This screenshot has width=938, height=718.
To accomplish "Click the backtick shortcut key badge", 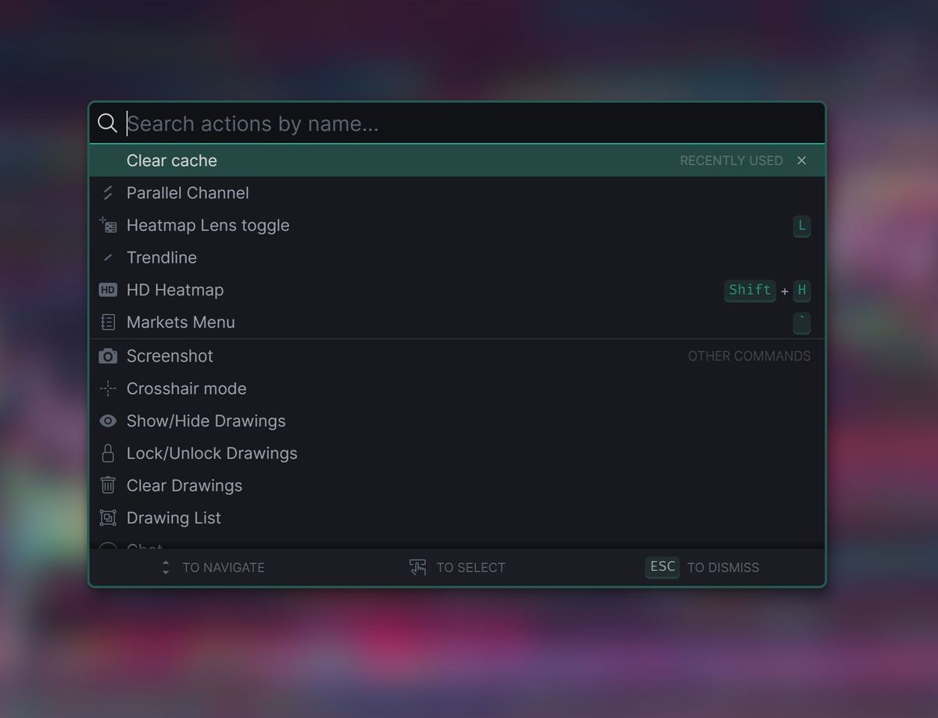I will tap(801, 323).
